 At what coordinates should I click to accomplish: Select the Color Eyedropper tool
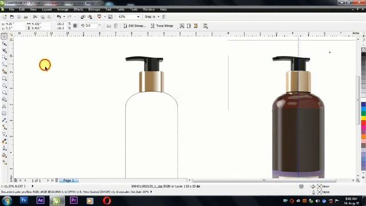[x=4, y=141]
